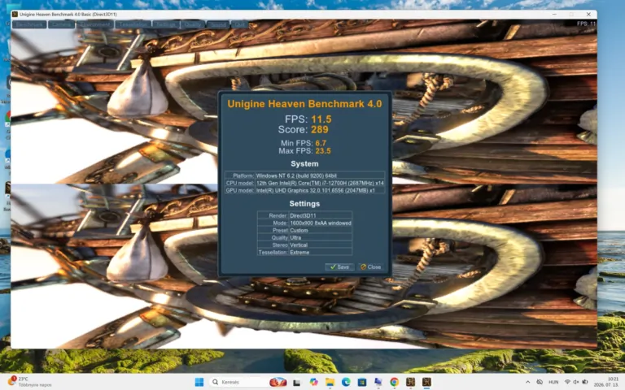This screenshot has height=390, width=625.
Task: Click the muted volume tray icon
Action: click(x=576, y=382)
